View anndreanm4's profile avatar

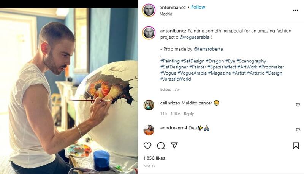(x=149, y=130)
